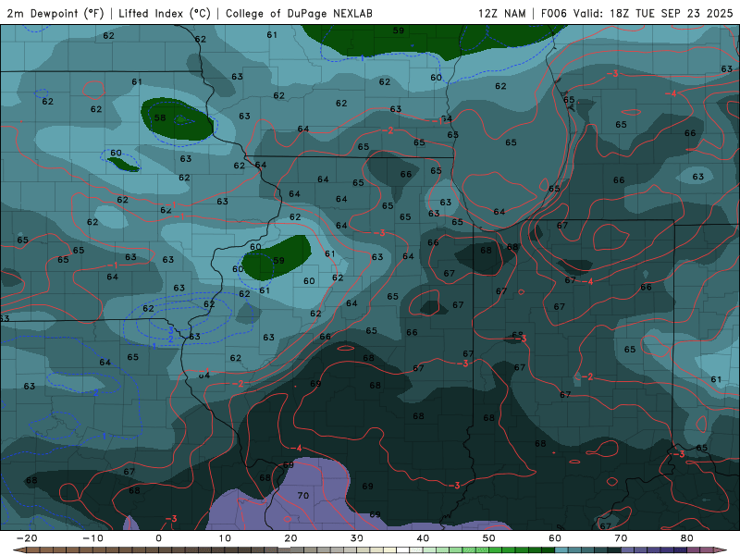The width and height of the screenshot is (740, 555).
Task: Click the 80 colorbar scale label
Action: pyautogui.click(x=687, y=538)
